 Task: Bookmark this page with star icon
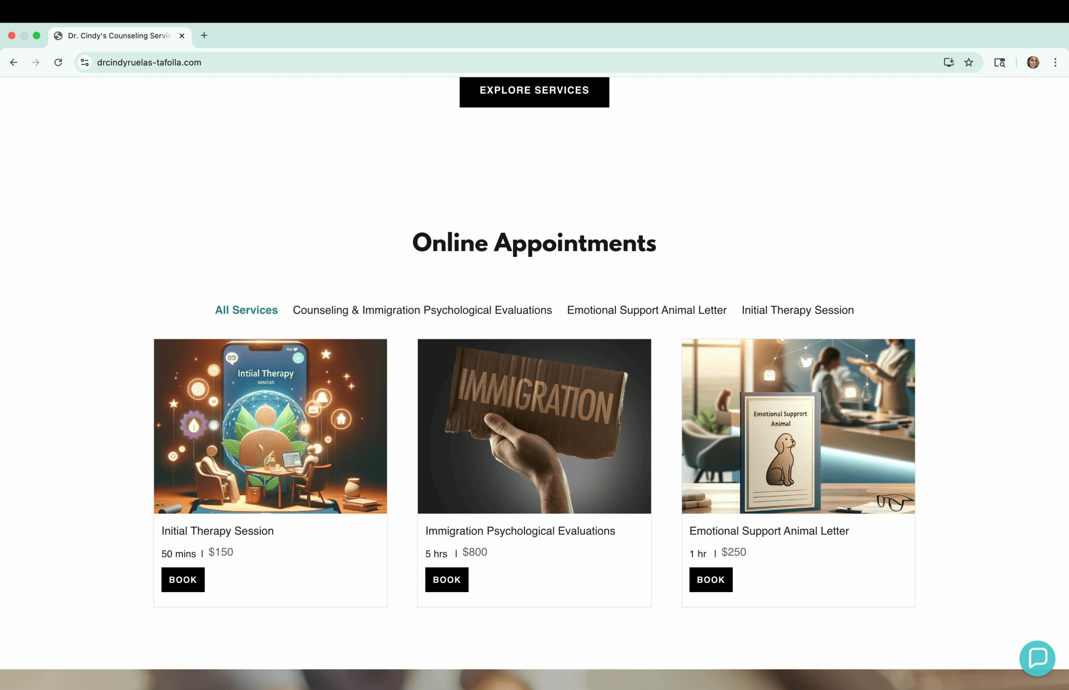point(968,62)
